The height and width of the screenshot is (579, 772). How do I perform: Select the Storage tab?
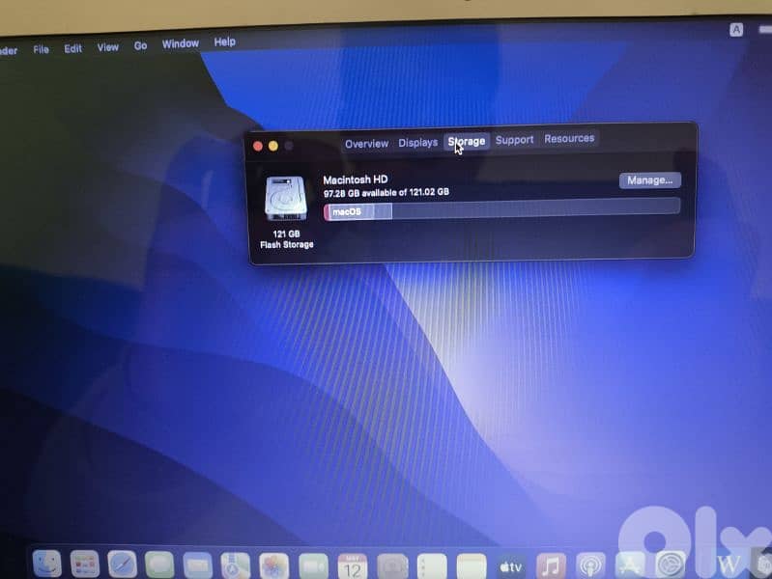[467, 141]
